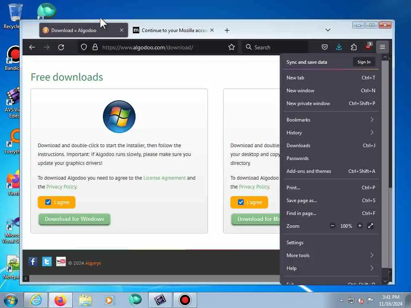Select New private window menu item
Image resolution: width=411 pixels, height=308 pixels.
tap(331, 103)
